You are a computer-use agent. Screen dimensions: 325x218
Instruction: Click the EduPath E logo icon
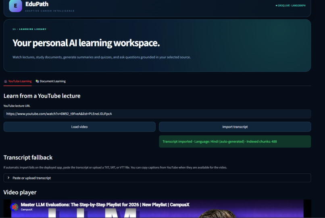(x=16, y=6)
